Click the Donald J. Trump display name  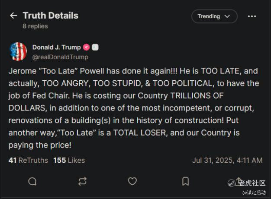point(56,47)
